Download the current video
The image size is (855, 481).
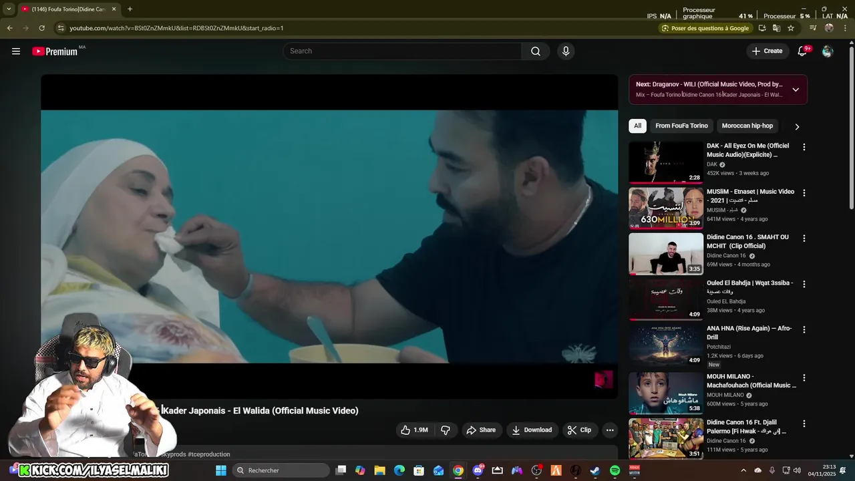coord(532,430)
